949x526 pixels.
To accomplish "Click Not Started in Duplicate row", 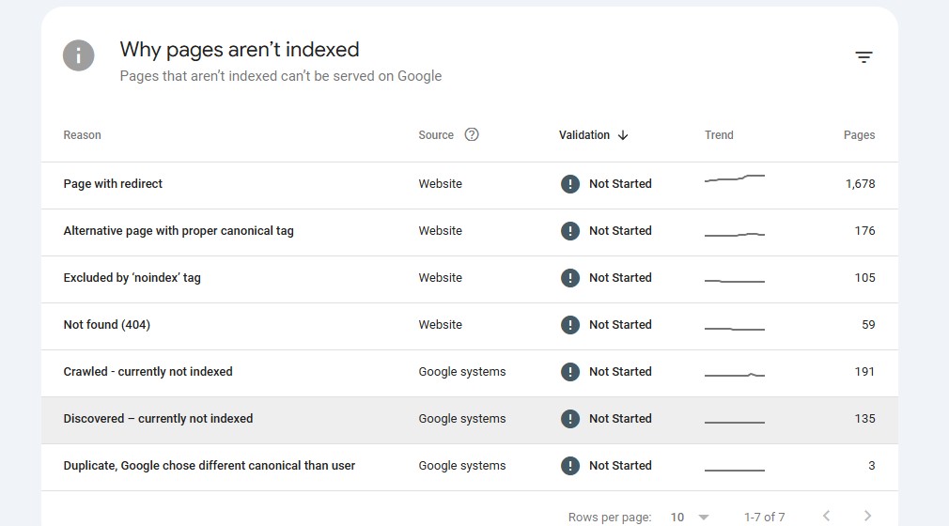I will [x=620, y=466].
